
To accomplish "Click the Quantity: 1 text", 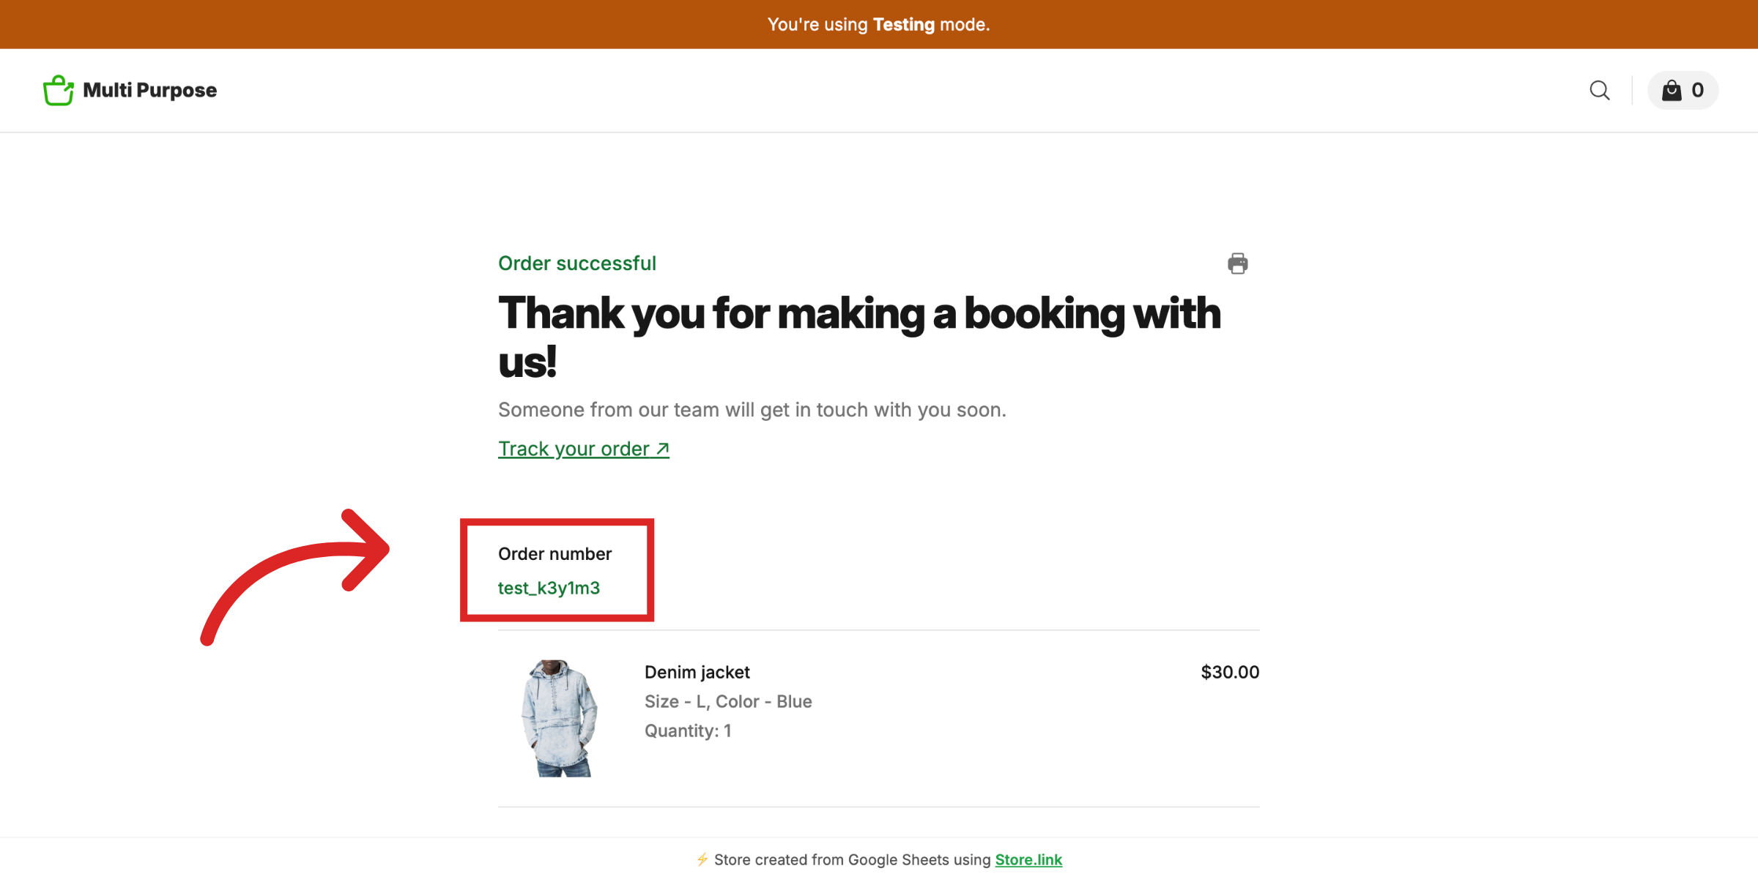I will [x=687, y=730].
